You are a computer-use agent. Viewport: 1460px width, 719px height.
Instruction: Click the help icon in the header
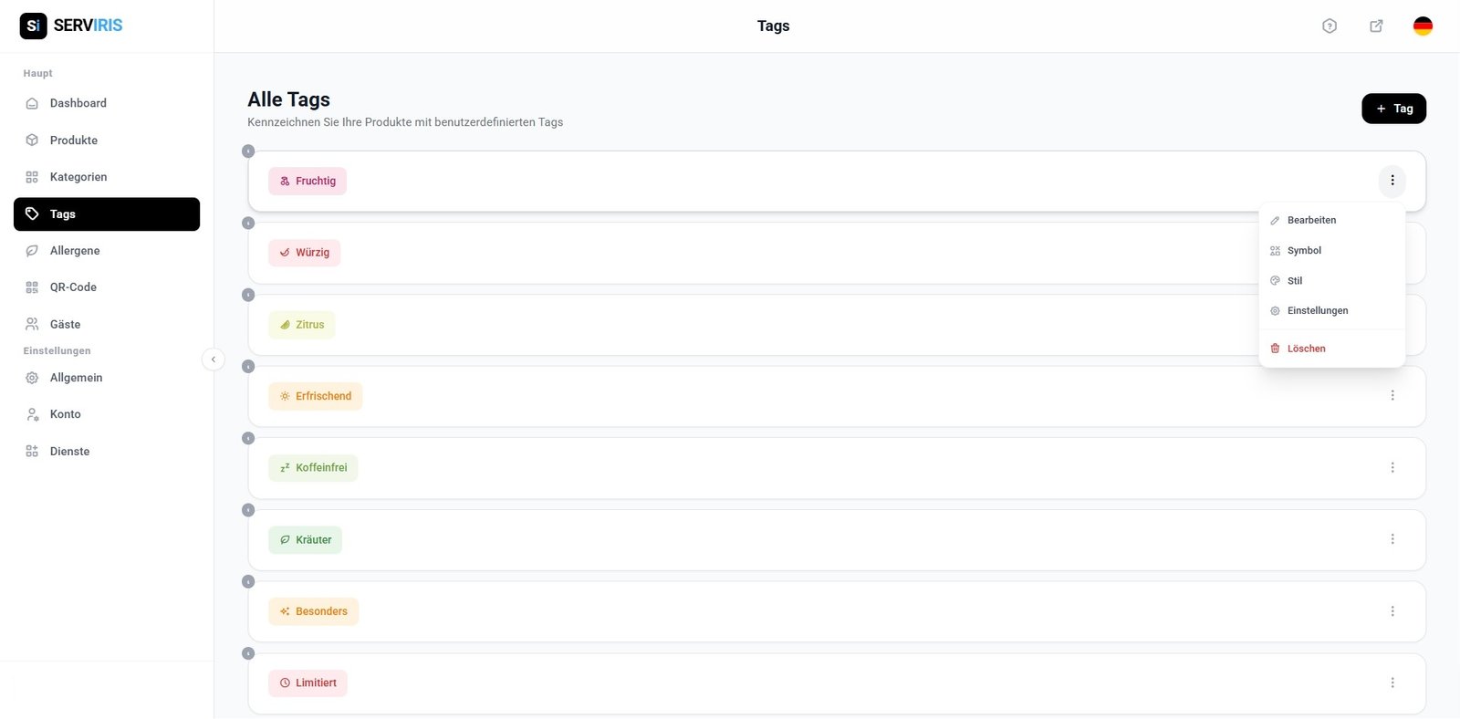tap(1330, 26)
